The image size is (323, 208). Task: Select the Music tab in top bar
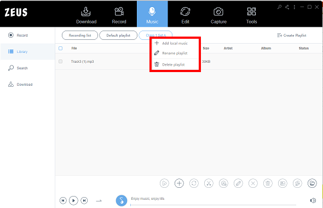coord(152,14)
